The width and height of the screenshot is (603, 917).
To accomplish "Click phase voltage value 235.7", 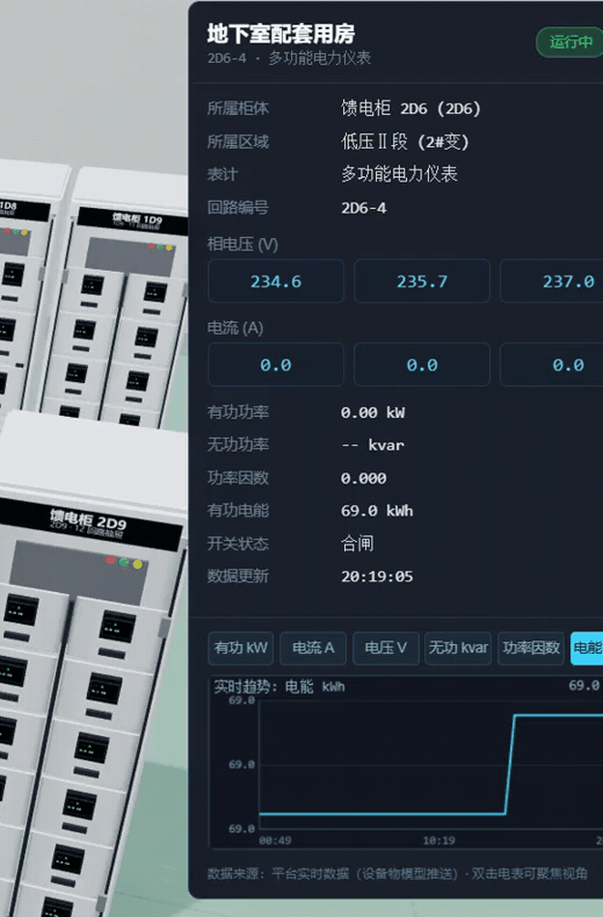I will 422,281.
